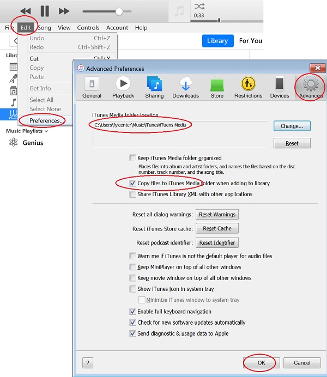Click the back arrow navigation button

[15, 41]
